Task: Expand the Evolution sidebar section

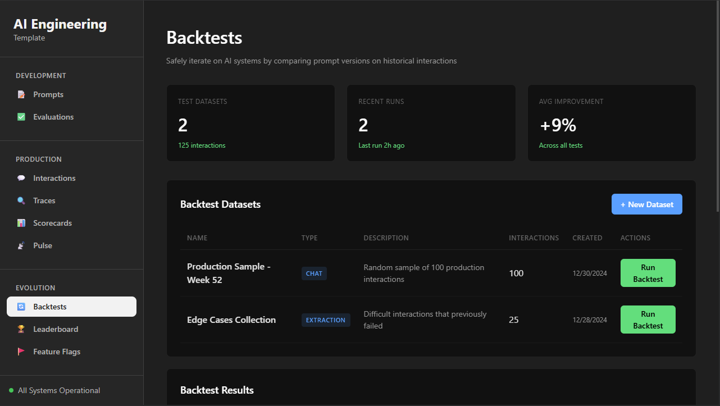Action: 35,288
